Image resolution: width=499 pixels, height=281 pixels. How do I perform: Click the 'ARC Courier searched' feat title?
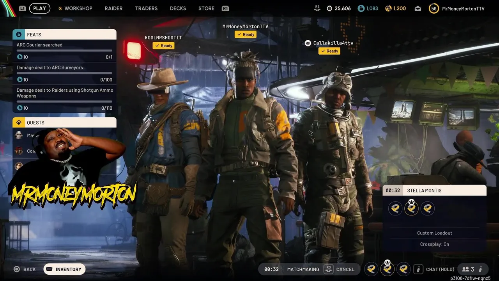39,45
